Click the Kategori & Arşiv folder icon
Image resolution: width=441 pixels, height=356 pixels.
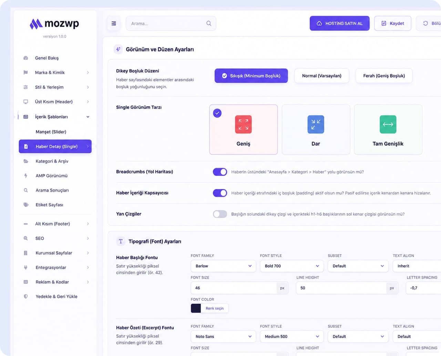[x=26, y=161]
